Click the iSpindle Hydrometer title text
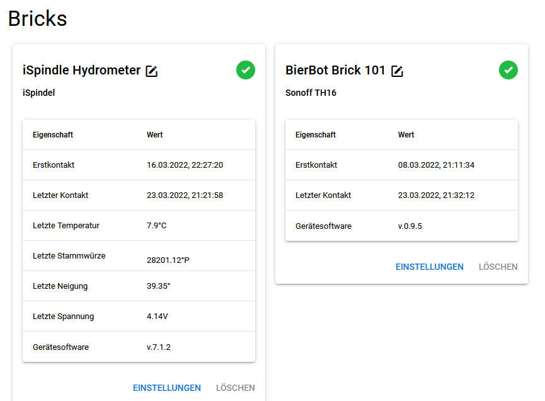This screenshot has height=401, width=545. click(82, 70)
